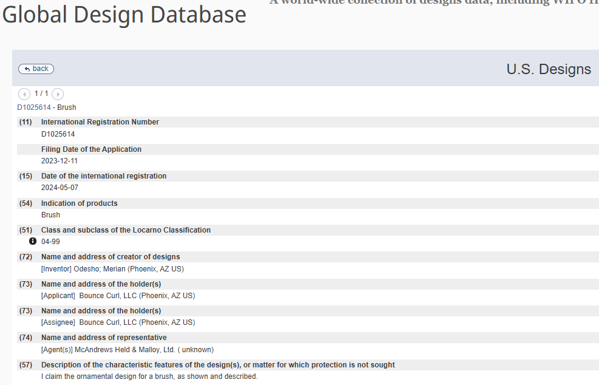Click the U.S. Designs heading
The width and height of the screenshot is (599, 385).
tap(548, 69)
